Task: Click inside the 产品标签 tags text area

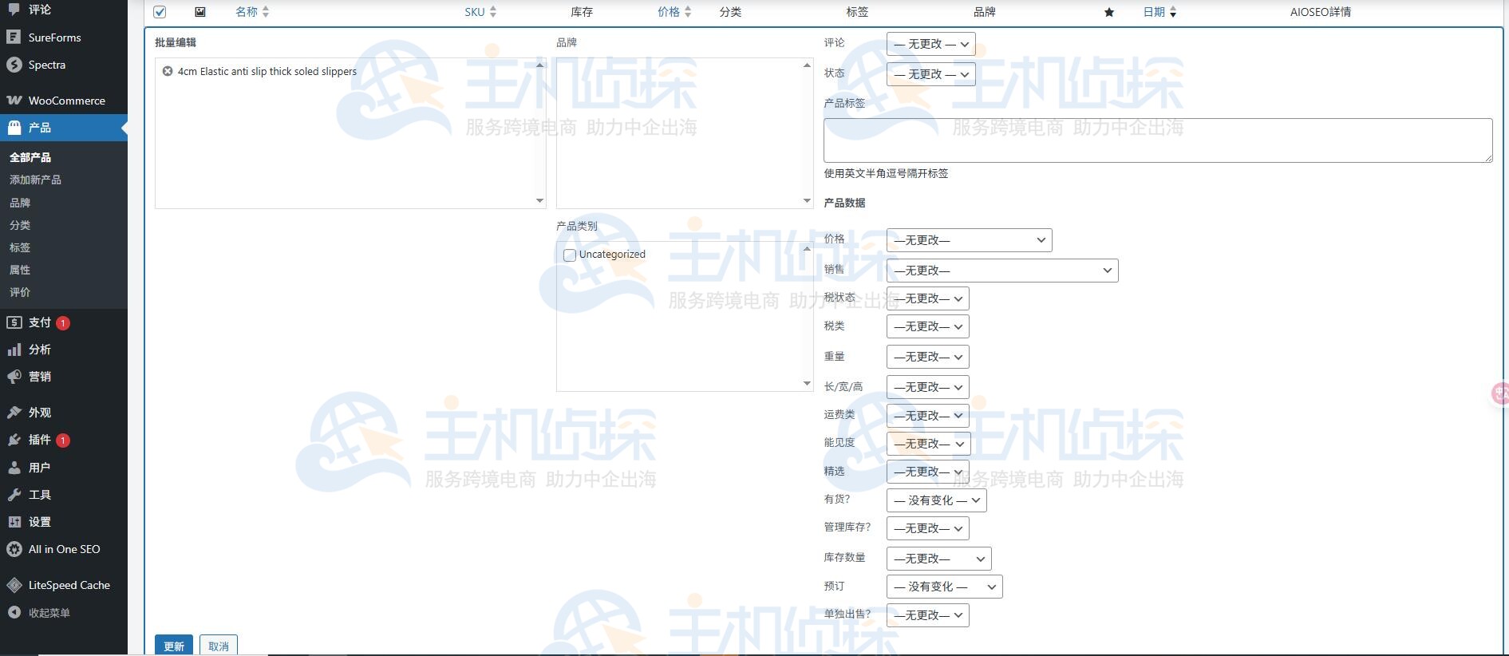Action: [x=1158, y=140]
